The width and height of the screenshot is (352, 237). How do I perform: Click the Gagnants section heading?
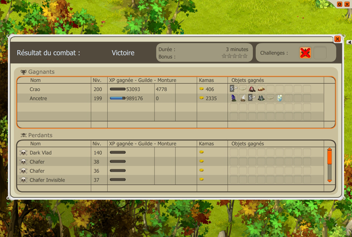pos(41,72)
